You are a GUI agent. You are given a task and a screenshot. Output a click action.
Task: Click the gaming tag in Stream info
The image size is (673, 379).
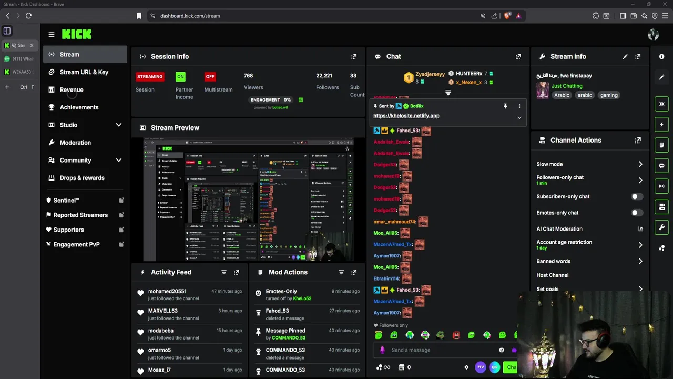pyautogui.click(x=609, y=95)
